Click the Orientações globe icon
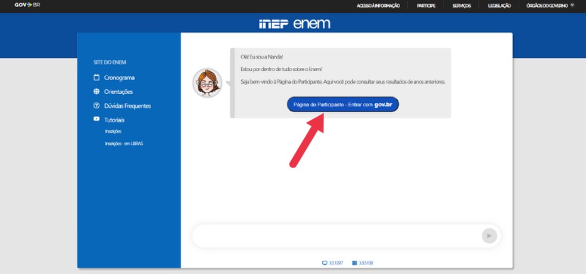 tap(96, 92)
